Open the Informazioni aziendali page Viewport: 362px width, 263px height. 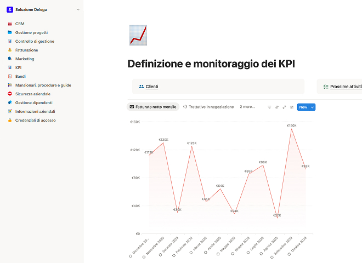pyautogui.click(x=35, y=111)
